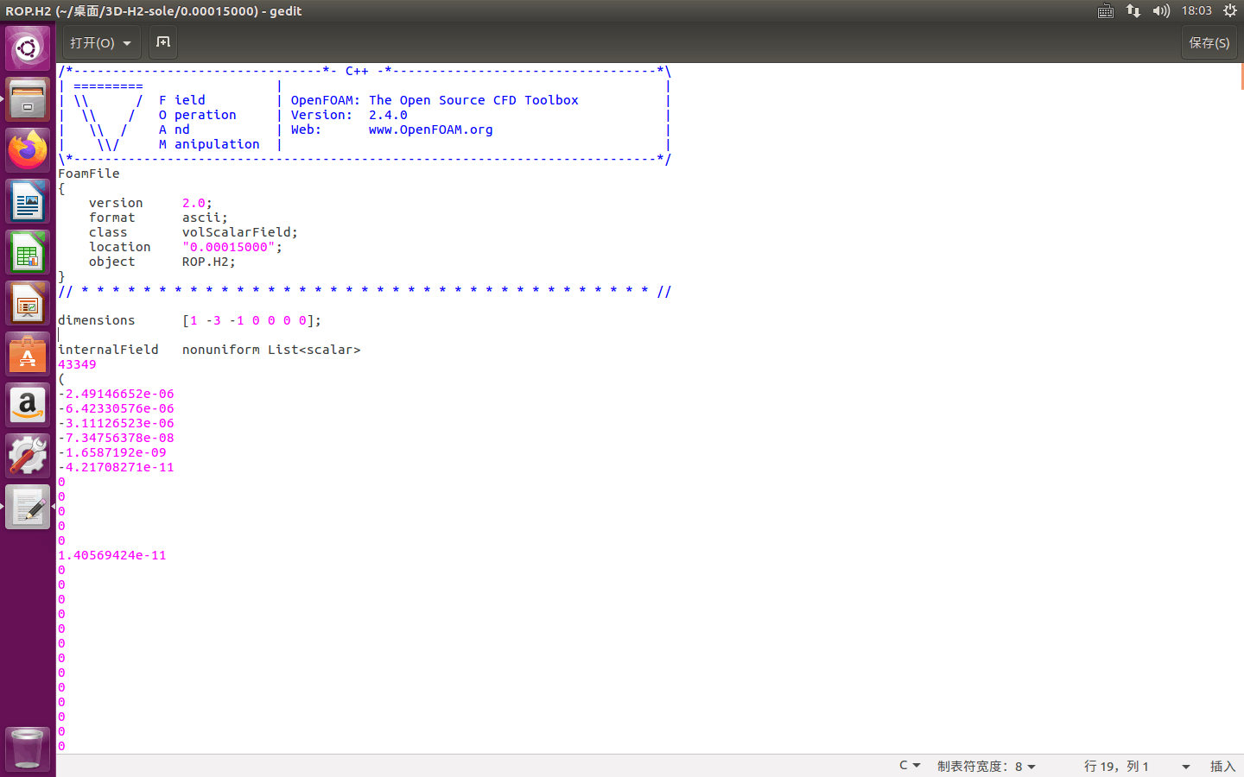Click the new document icon in toolbar
The width and height of the screenshot is (1244, 777).
coord(163,42)
